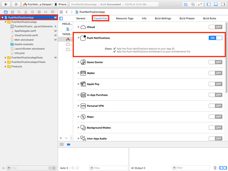
Task: Switch to the Build Settings tab
Action: tap(163, 19)
